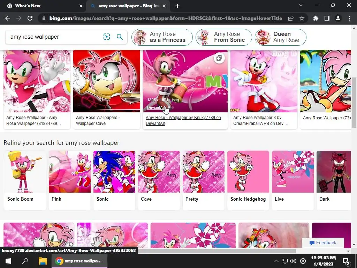Open the DeviantArt source link on the image
The image size is (357, 268).
159,107
